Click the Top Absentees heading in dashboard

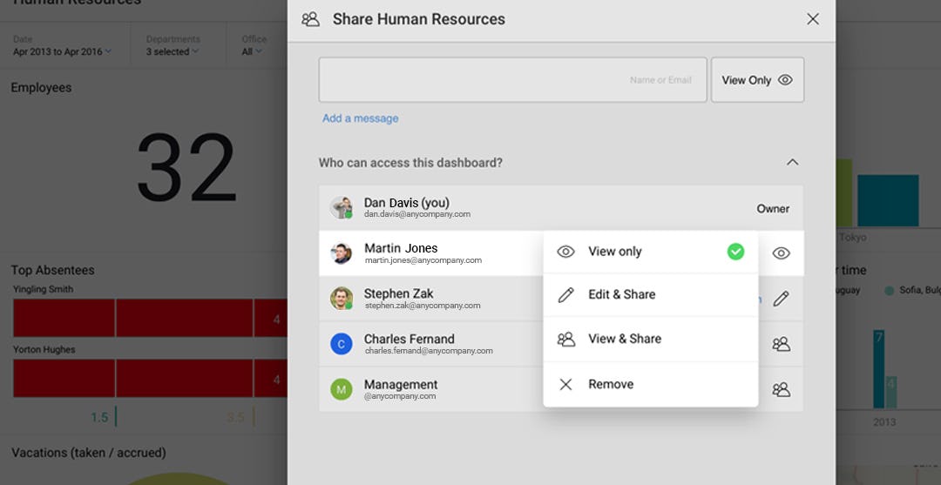[x=53, y=271]
